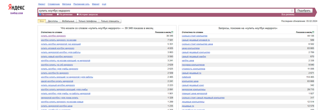The width and height of the screenshot is (318, 110).
Task: Open 'купить ноутбук +для учебы +и работы недорогой'
Action: tap(66, 94)
